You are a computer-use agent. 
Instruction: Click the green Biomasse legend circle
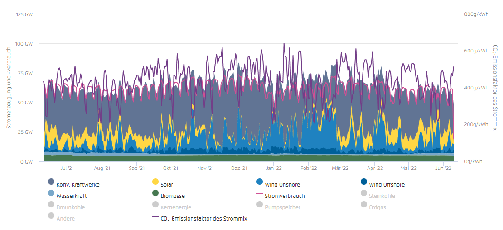point(155,193)
